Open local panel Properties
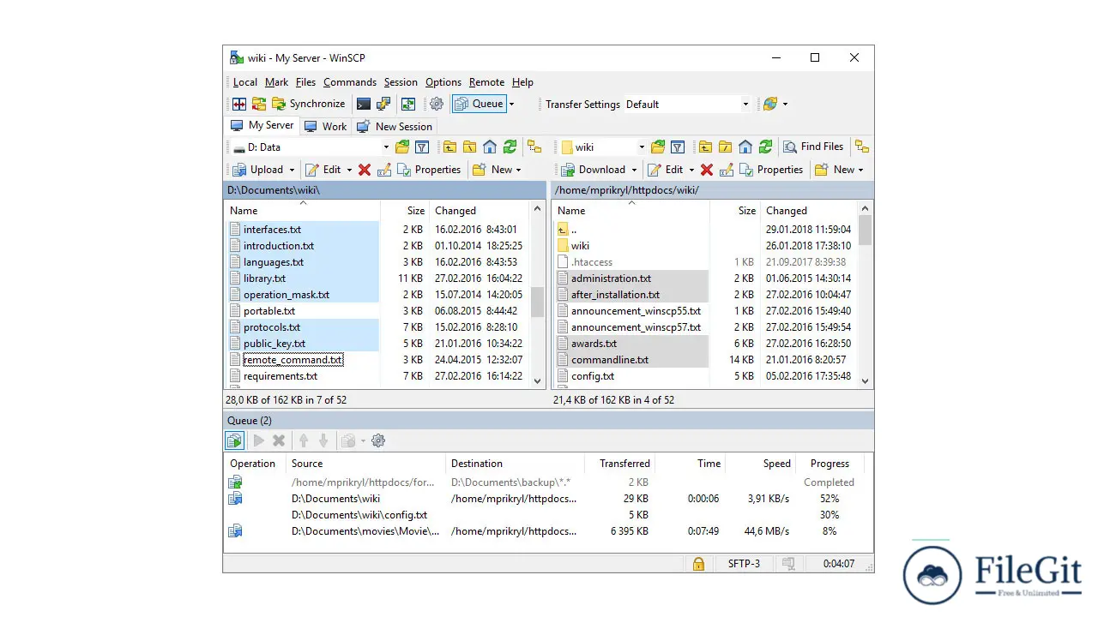The width and height of the screenshot is (1098, 617). click(429, 170)
